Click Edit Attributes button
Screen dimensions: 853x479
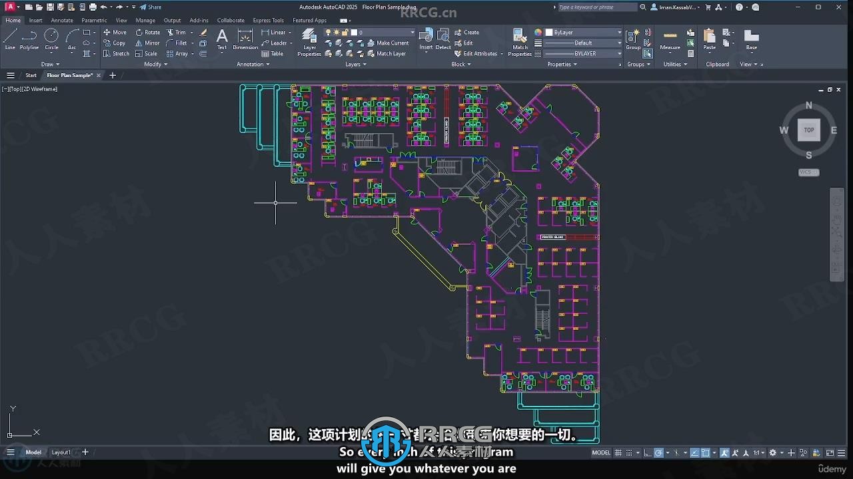click(x=476, y=53)
